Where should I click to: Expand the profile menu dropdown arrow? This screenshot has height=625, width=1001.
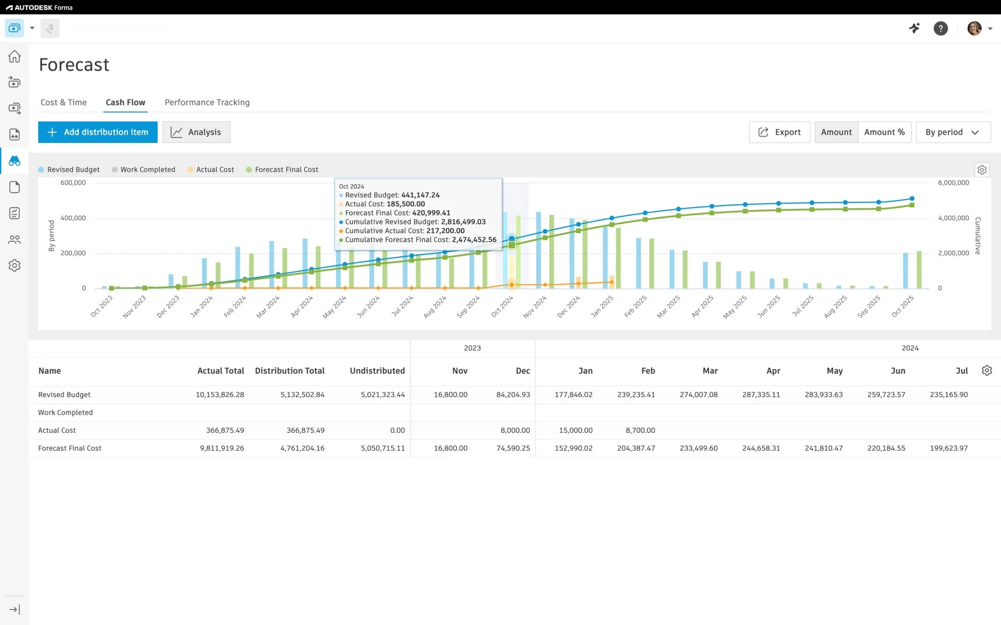click(x=990, y=28)
